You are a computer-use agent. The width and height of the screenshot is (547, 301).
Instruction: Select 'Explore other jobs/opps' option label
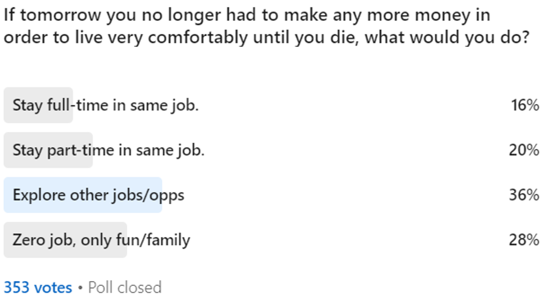click(x=98, y=195)
